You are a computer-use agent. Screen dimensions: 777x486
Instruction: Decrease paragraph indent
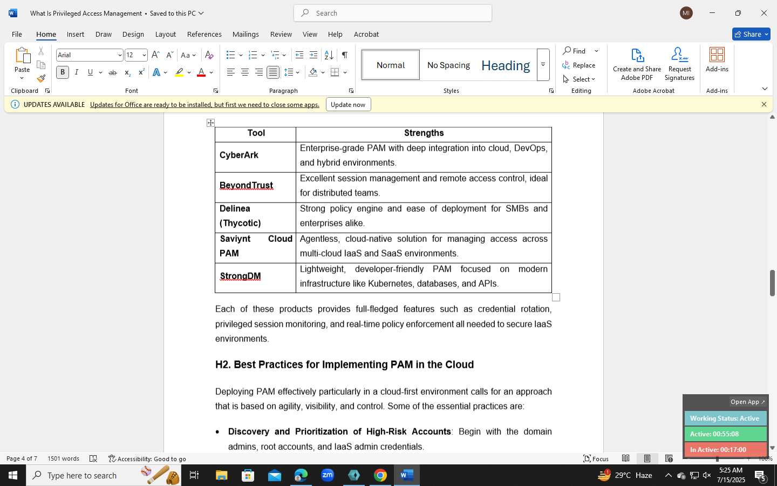[x=299, y=55]
